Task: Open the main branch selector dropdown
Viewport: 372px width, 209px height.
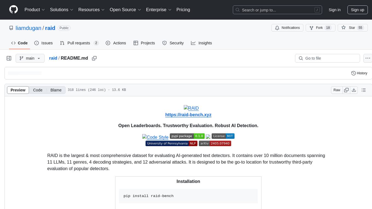Action: pos(30,58)
